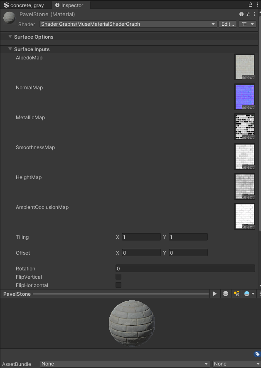Screen dimensions: 261x368
Task: Click the Edit... shader button
Action: [x=228, y=24]
